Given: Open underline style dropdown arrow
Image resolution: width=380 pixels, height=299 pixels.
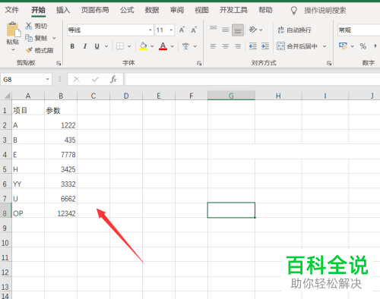Looking at the screenshot, I should pos(106,46).
